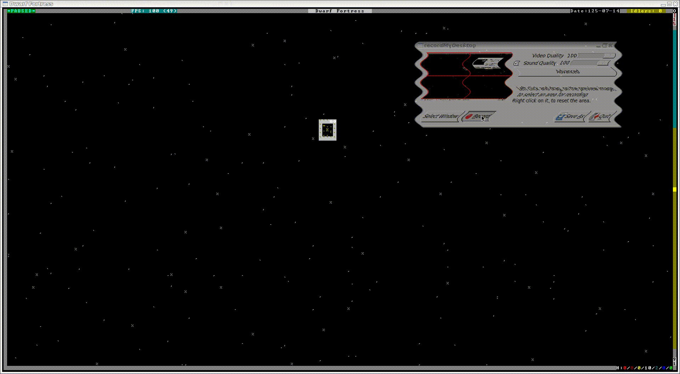The width and height of the screenshot is (680, 374).
Task: Minimize the recordMyDesktop window
Action: (x=599, y=46)
